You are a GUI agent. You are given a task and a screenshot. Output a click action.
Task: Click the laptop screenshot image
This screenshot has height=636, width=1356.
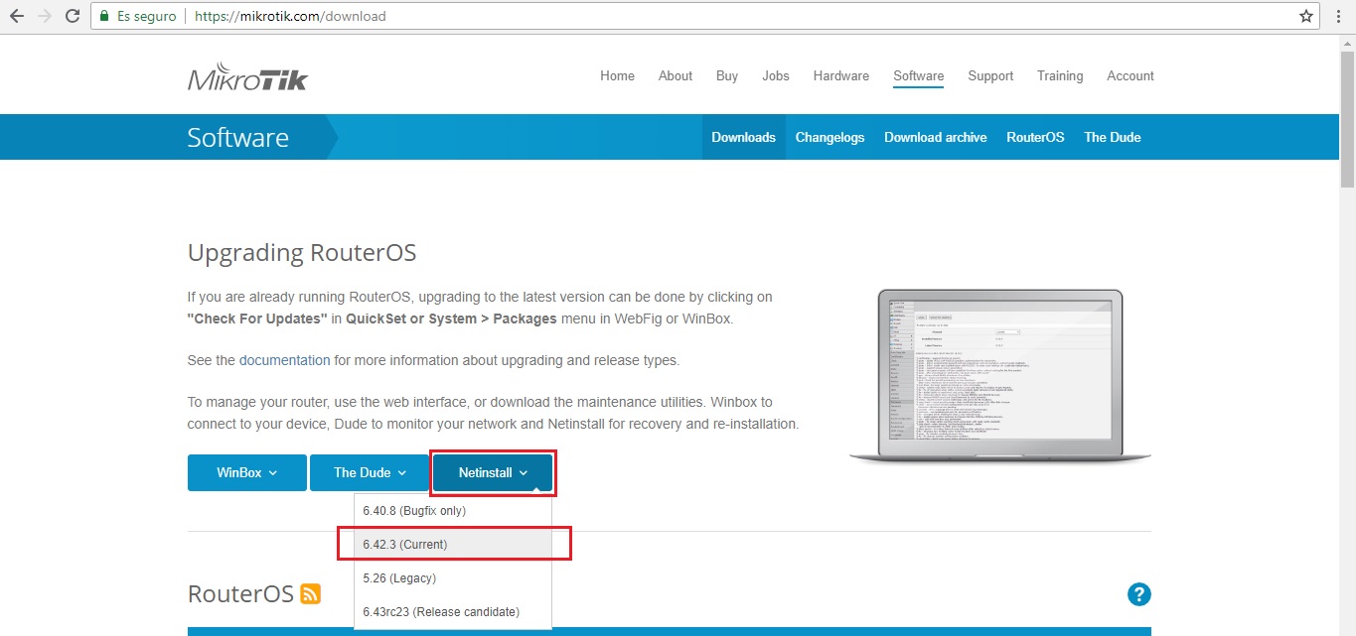[x=1000, y=376]
